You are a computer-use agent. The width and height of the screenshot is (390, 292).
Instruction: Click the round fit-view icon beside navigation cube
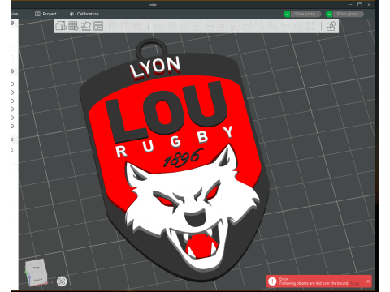(x=62, y=281)
